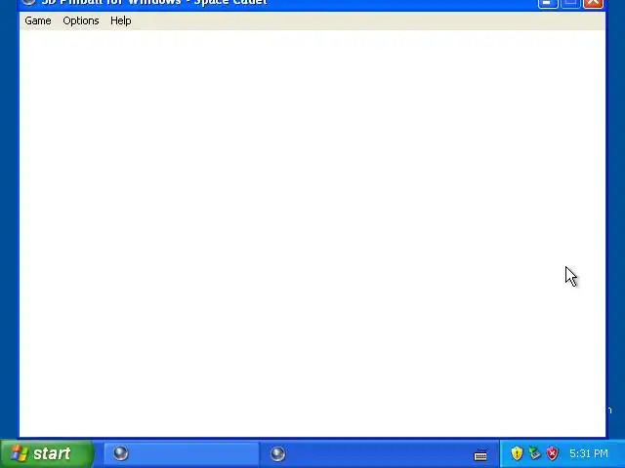Click the 5:31 PM system clock
The image size is (625, 468).
589,453
